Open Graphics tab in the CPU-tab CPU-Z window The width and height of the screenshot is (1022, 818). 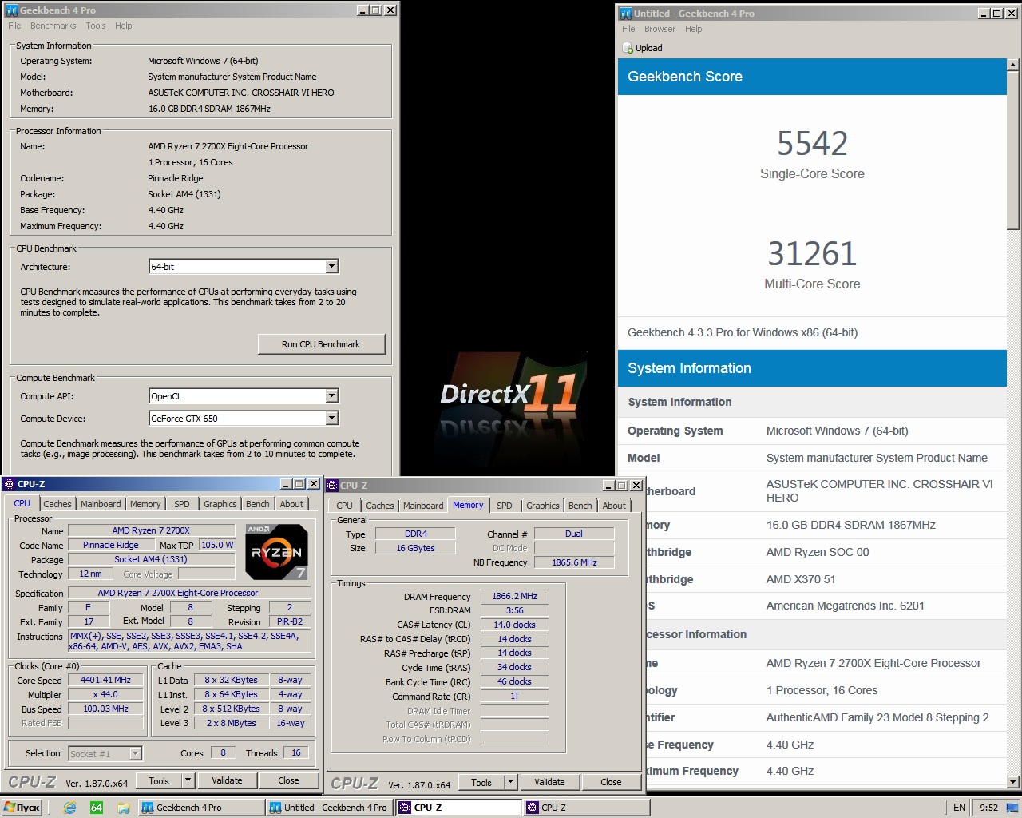coord(220,504)
